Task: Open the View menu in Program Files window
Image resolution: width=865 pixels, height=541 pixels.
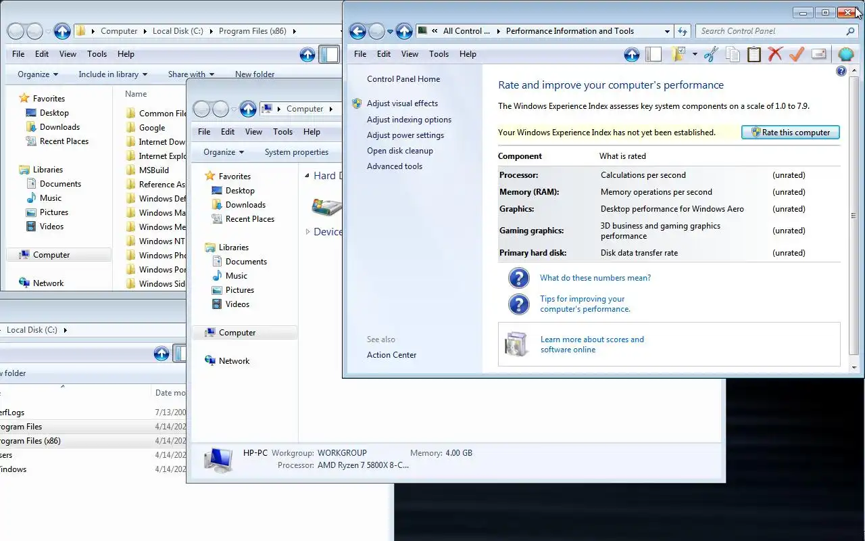Action: (x=68, y=54)
